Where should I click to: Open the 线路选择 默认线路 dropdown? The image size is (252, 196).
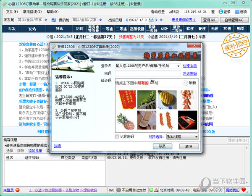[x=182, y=137]
